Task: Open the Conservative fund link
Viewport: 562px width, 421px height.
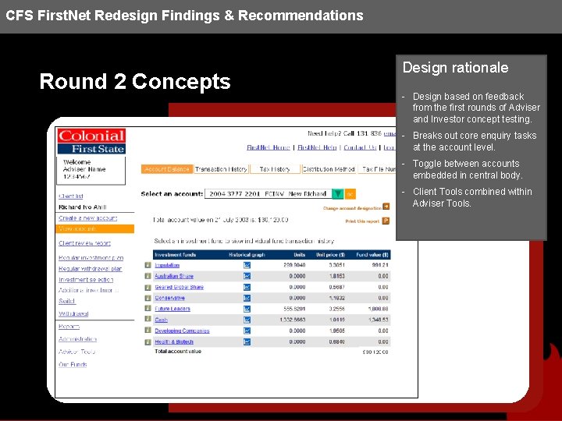Action: [x=170, y=298]
